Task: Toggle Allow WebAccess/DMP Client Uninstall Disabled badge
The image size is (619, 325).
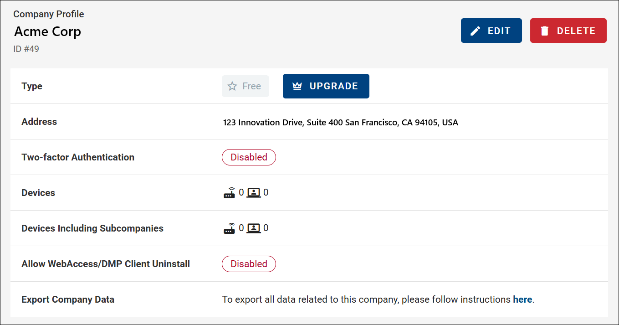Action: tap(249, 264)
